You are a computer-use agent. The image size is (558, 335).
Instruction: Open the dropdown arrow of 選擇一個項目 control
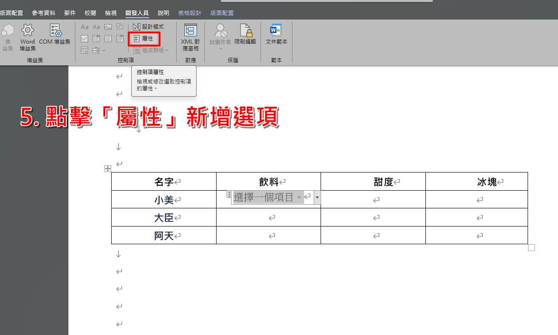317,197
